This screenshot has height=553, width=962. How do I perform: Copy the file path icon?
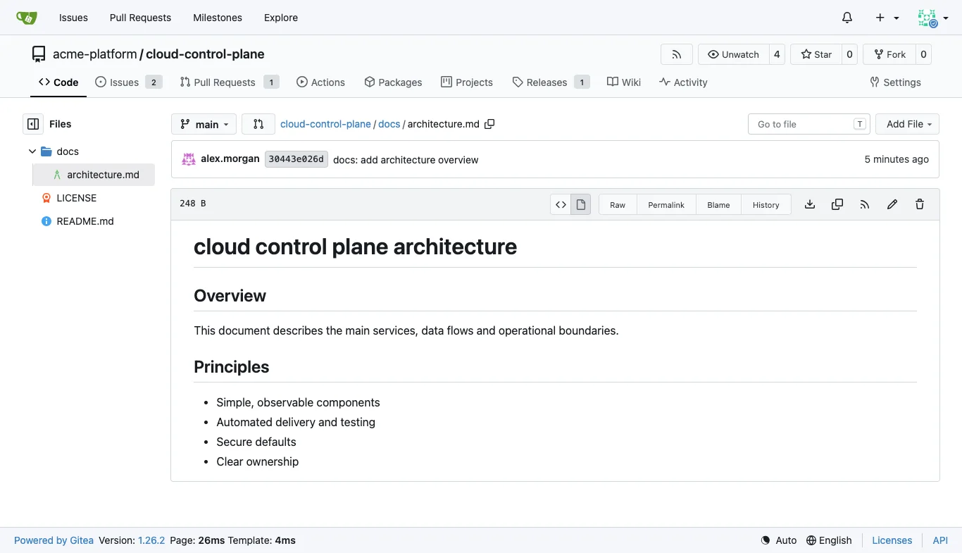489,124
